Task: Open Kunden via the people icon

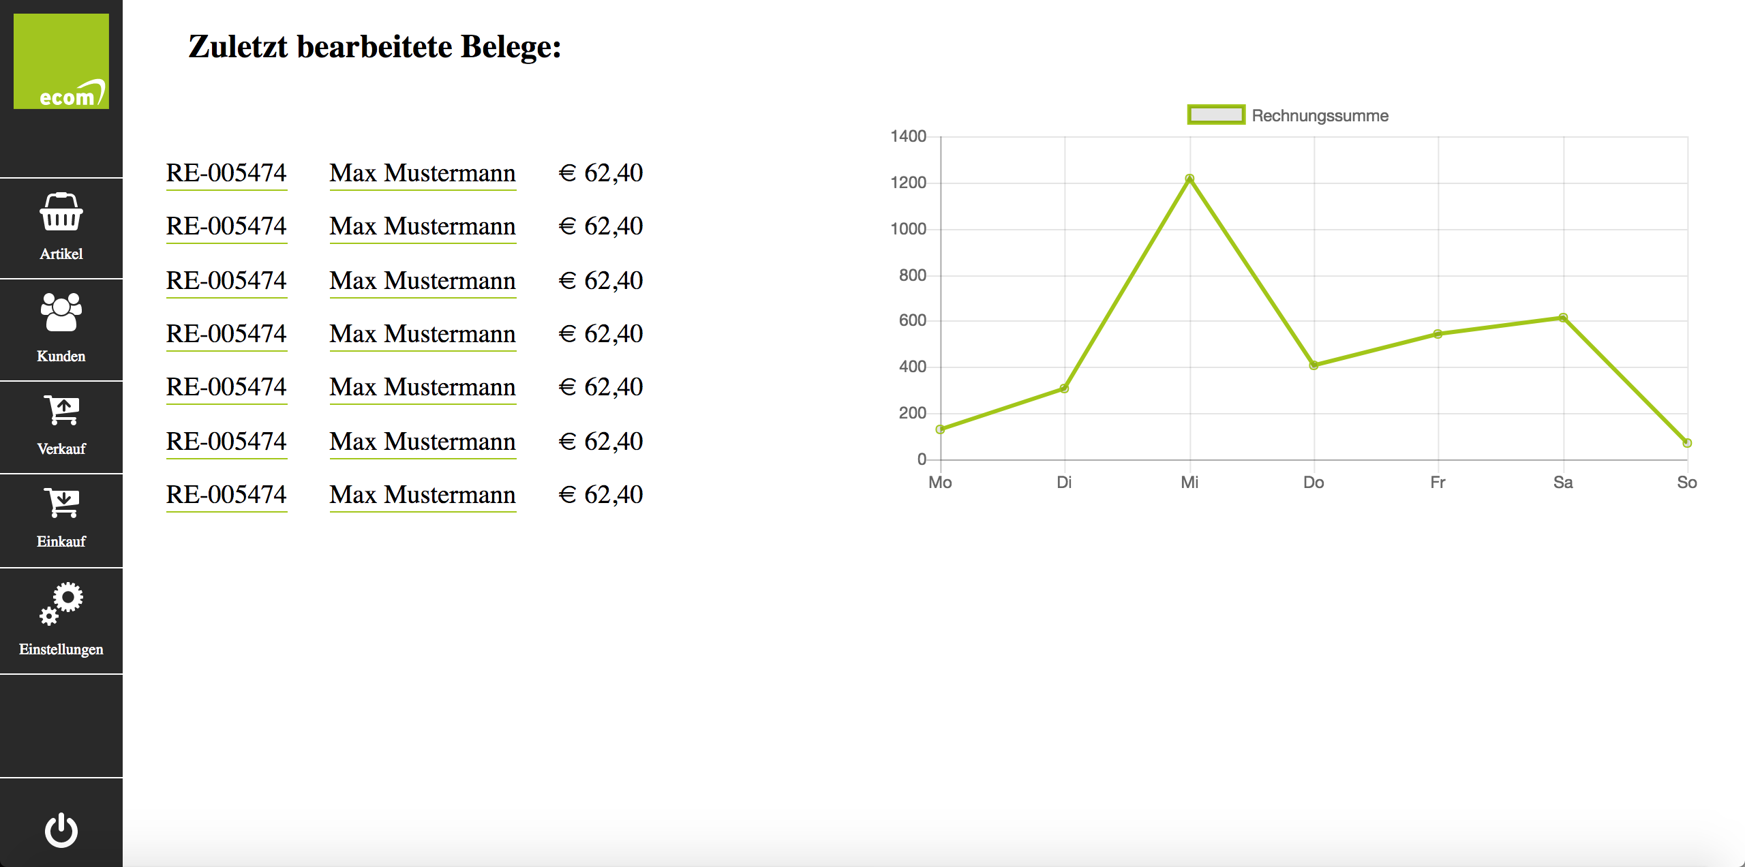Action: 61,312
